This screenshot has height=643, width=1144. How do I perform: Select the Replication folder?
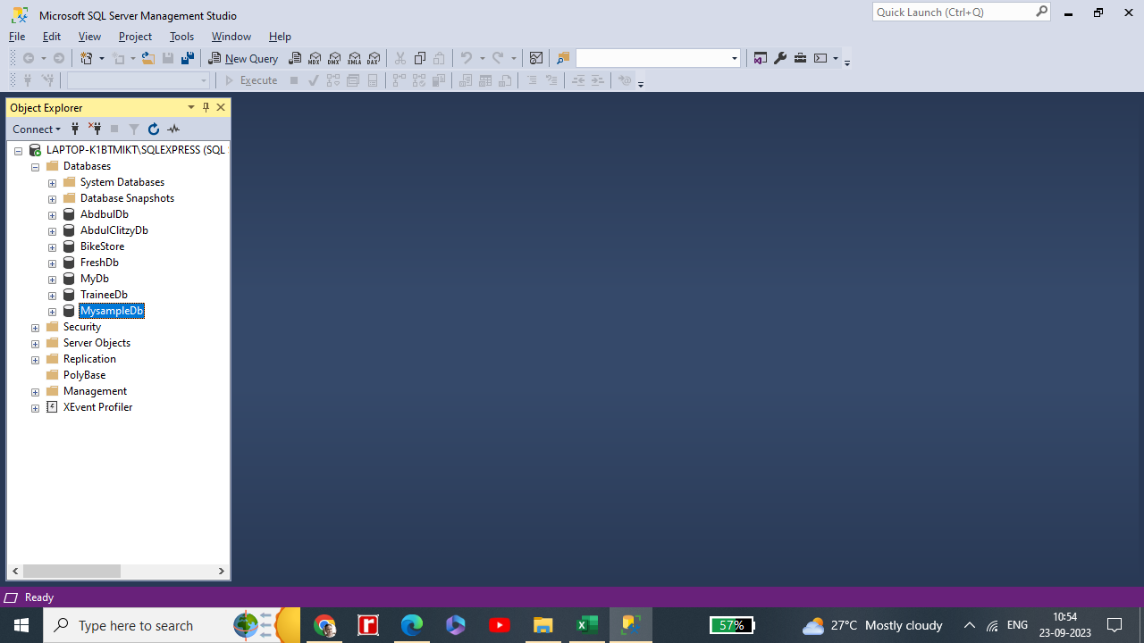click(x=89, y=359)
